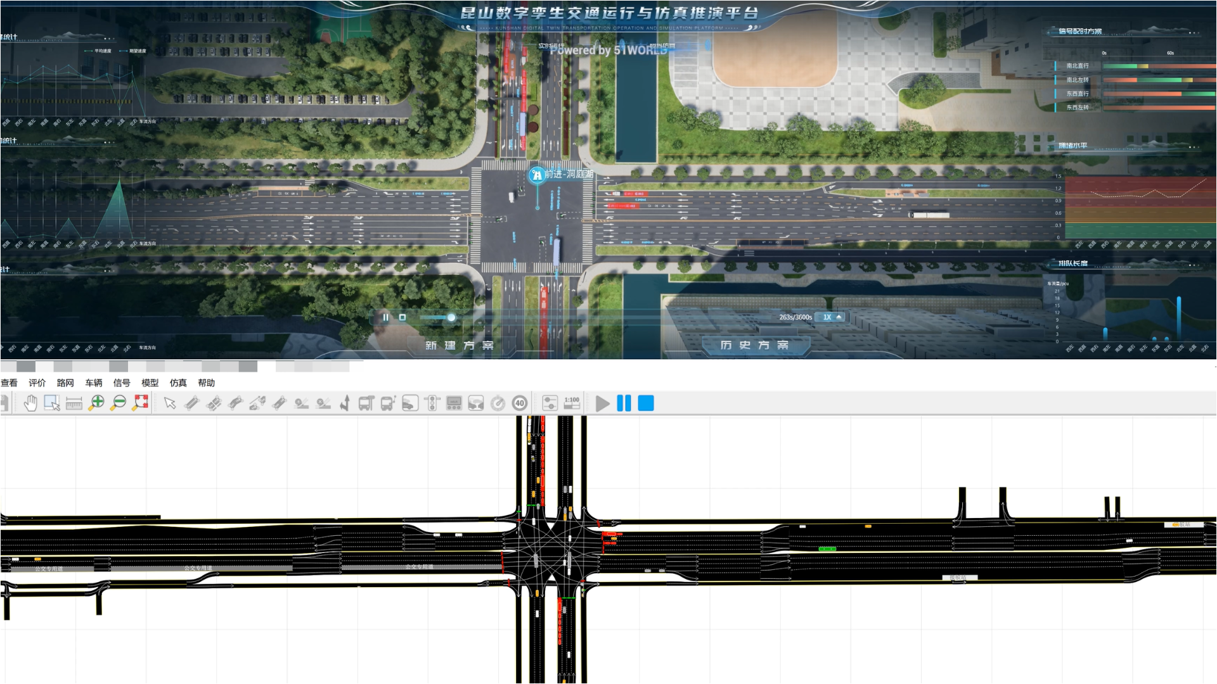The height and width of the screenshot is (684, 1217).
Task: Click the simulation progress slider handle
Action: pyautogui.click(x=451, y=317)
